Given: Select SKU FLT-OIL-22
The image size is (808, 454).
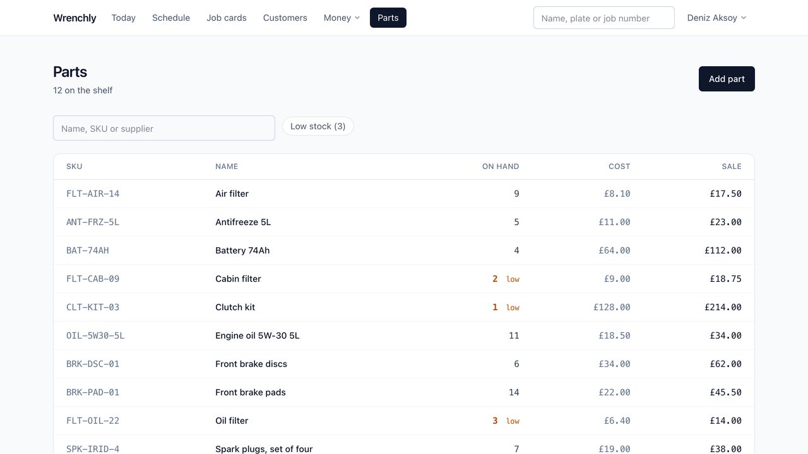Looking at the screenshot, I should [x=93, y=421].
